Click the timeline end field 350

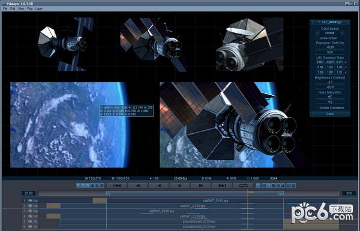(x=349, y=193)
